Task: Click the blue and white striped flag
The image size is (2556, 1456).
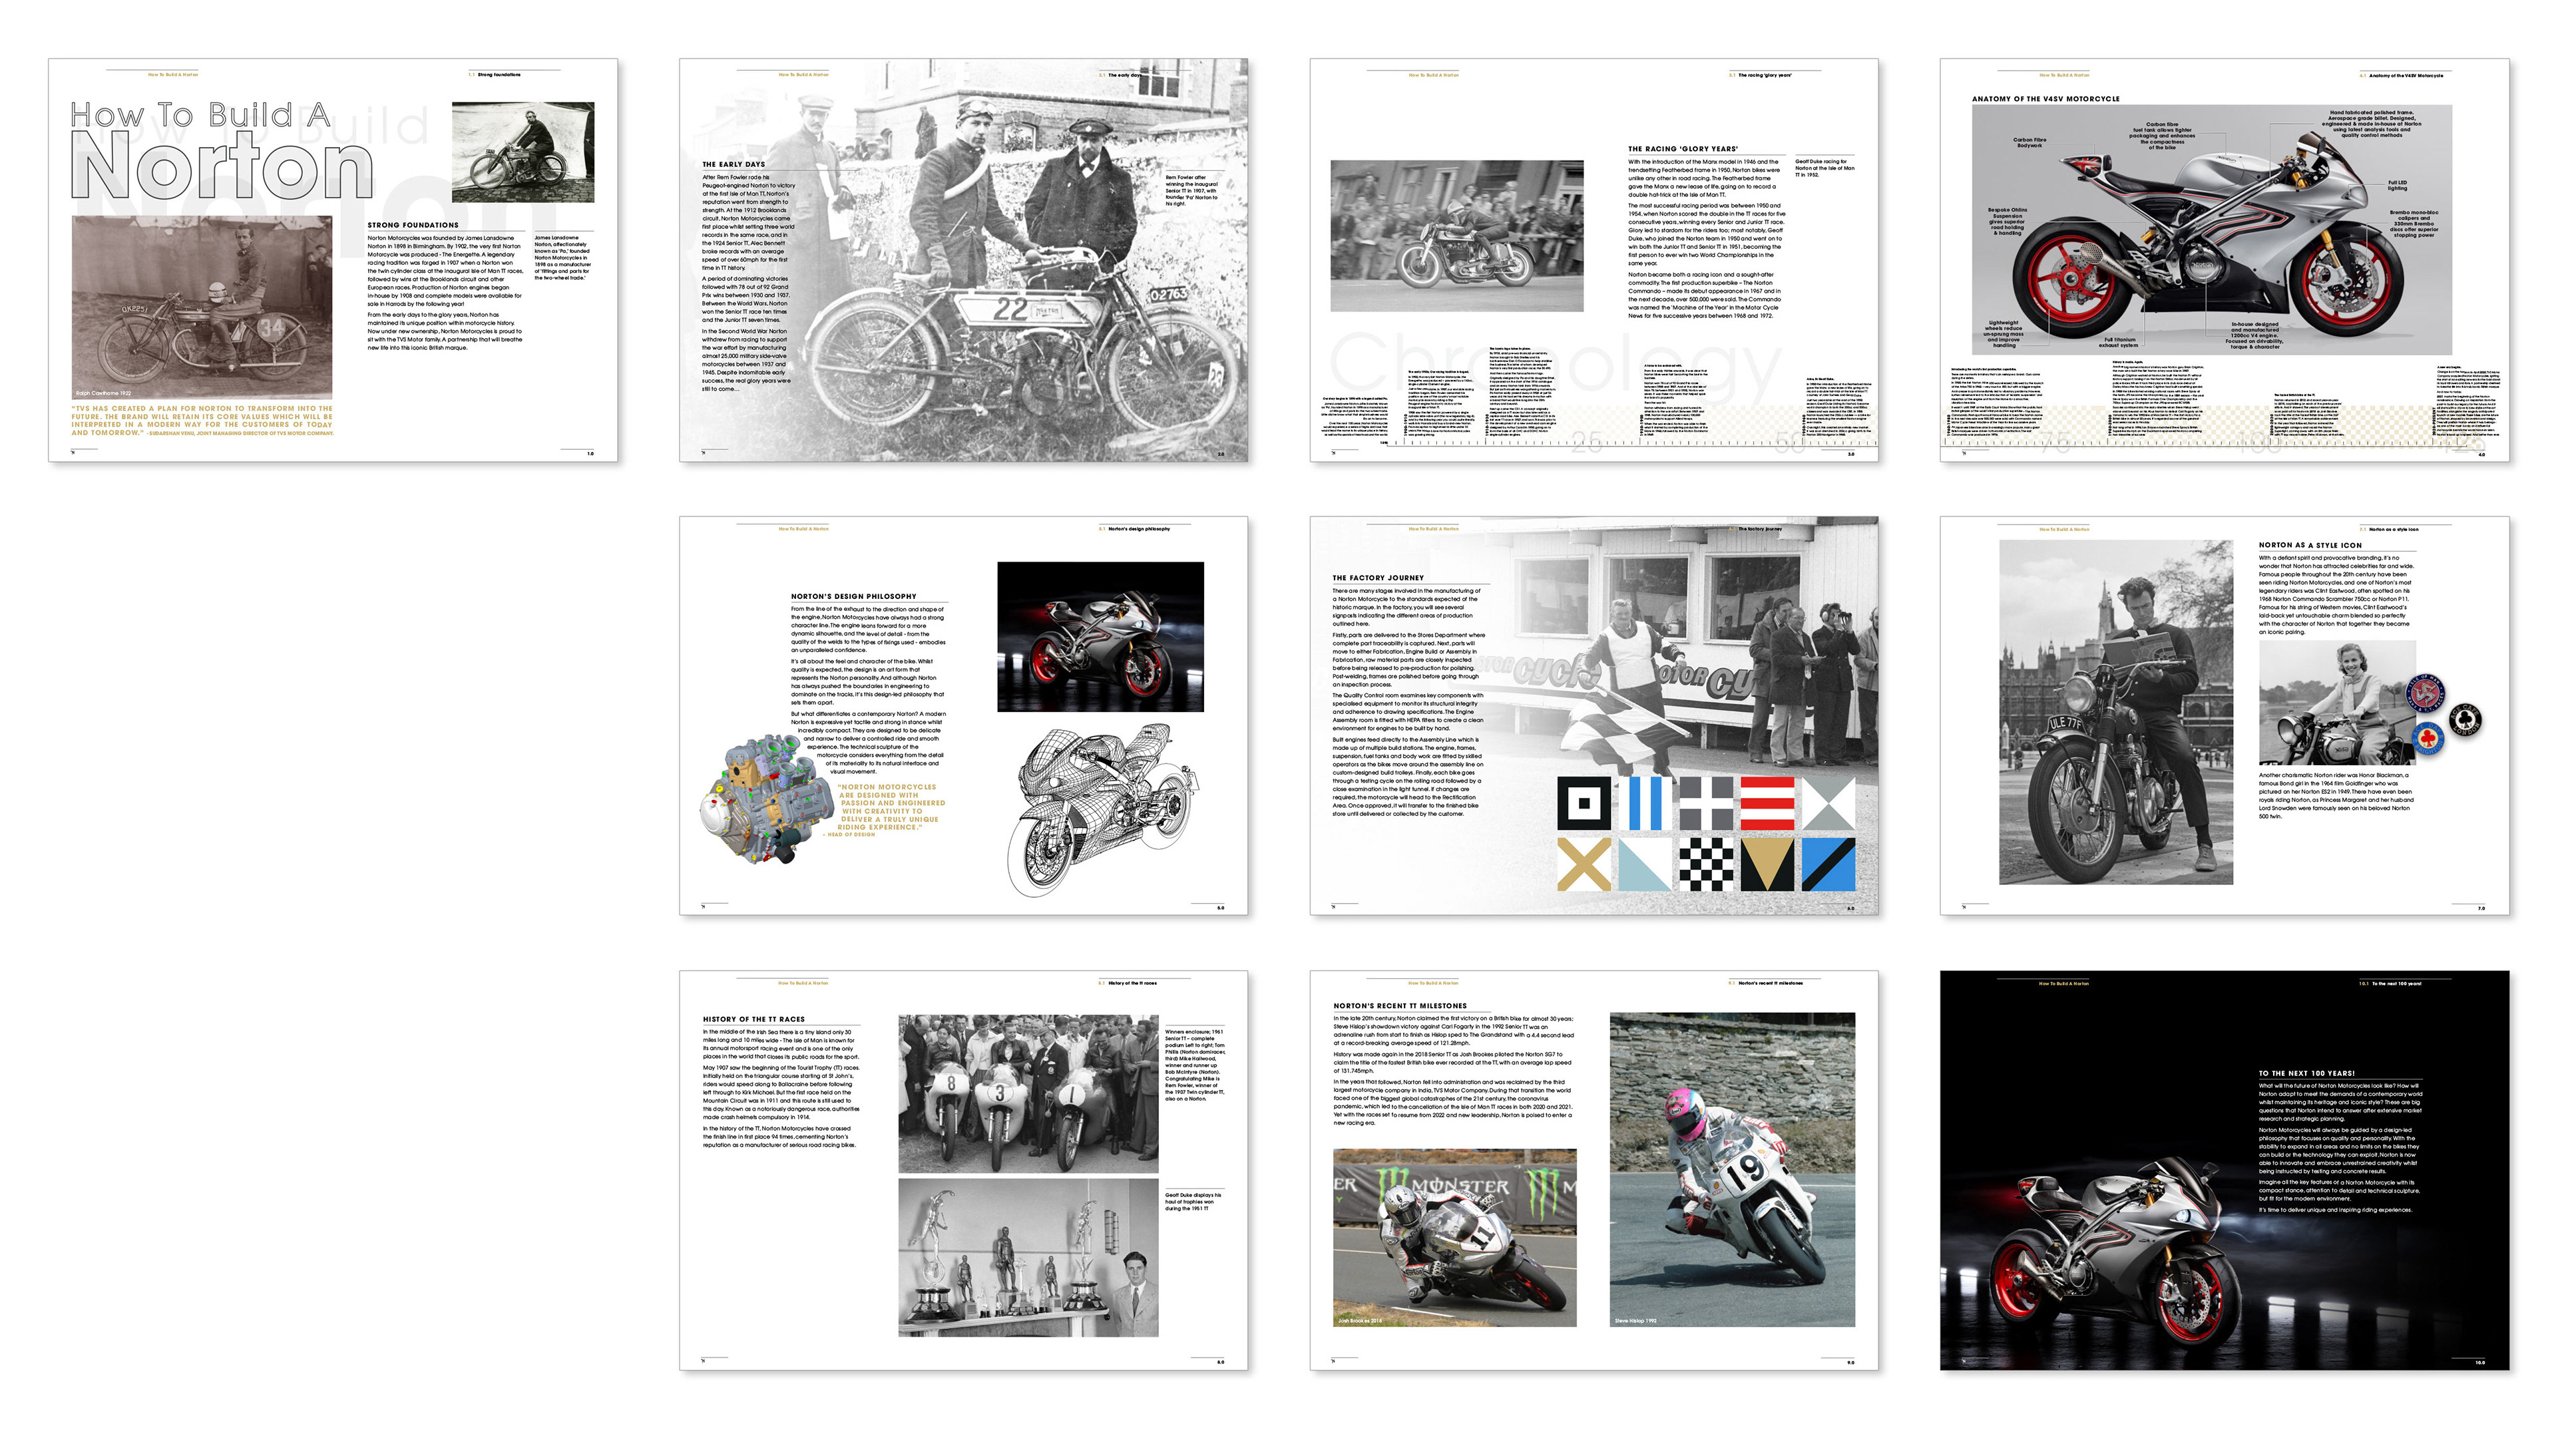Action: click(1645, 803)
